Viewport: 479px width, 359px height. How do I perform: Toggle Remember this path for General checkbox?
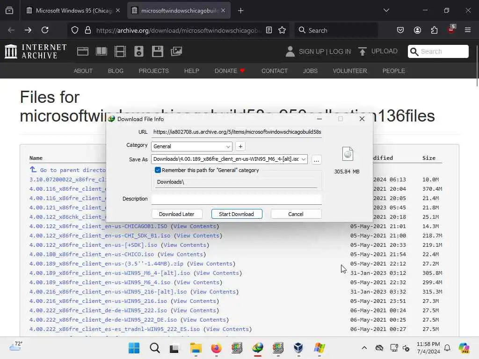click(x=158, y=170)
